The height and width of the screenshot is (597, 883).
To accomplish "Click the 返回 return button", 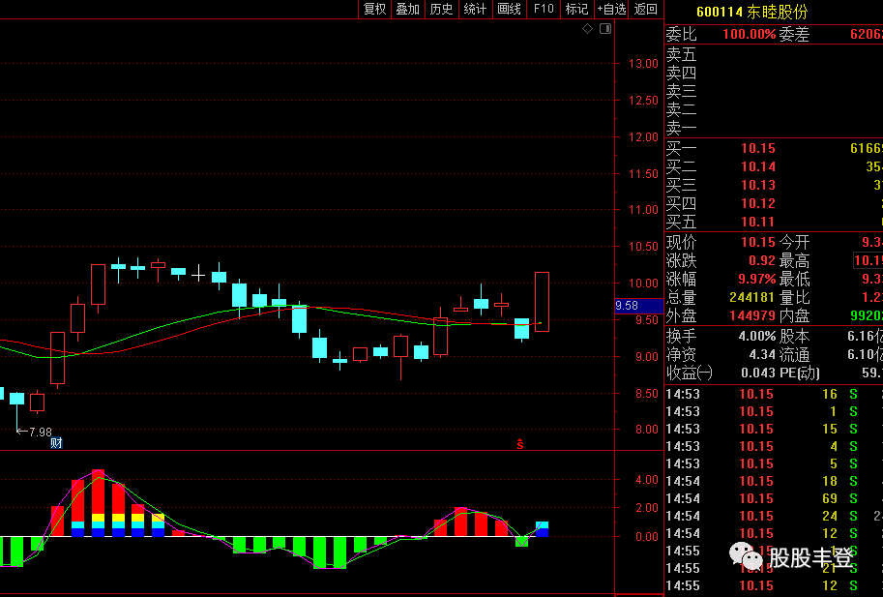I will pos(646,9).
